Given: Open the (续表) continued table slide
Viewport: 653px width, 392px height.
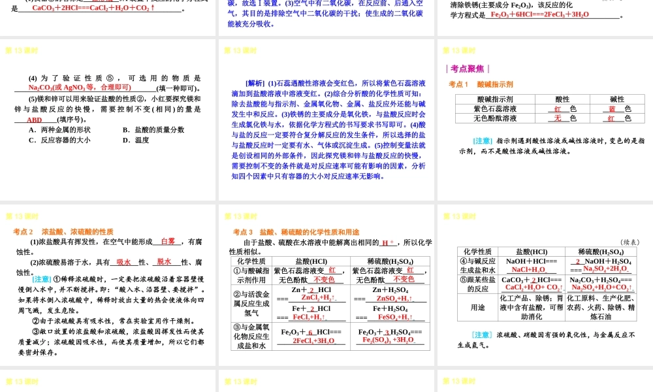Looking at the screenshot, I should [x=545, y=285].
